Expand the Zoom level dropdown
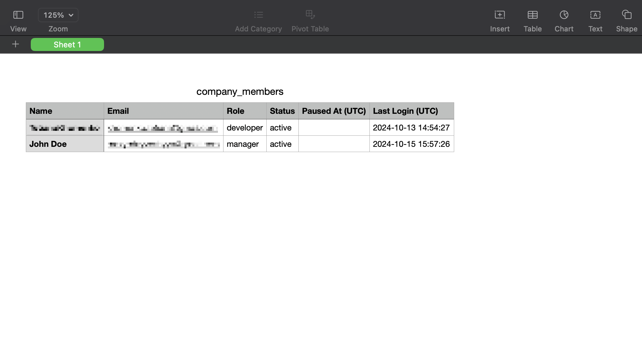 pyautogui.click(x=58, y=15)
